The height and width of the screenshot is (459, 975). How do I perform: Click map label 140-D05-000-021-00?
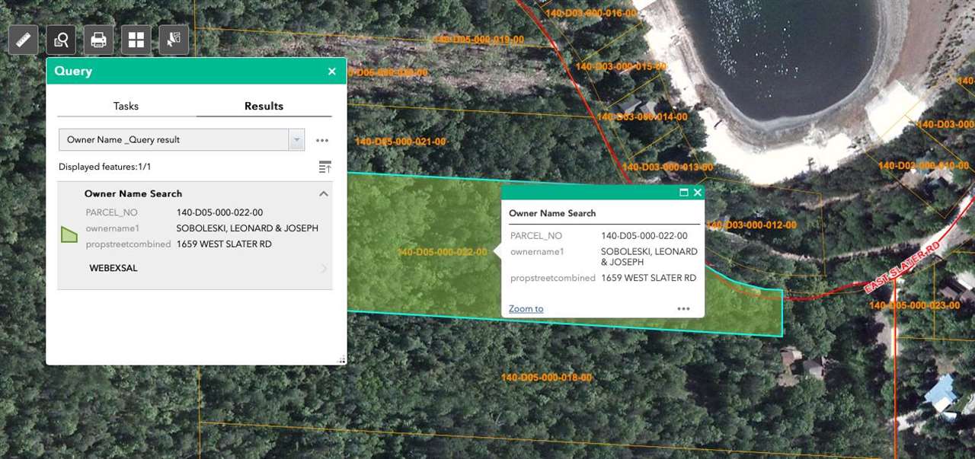click(x=400, y=142)
